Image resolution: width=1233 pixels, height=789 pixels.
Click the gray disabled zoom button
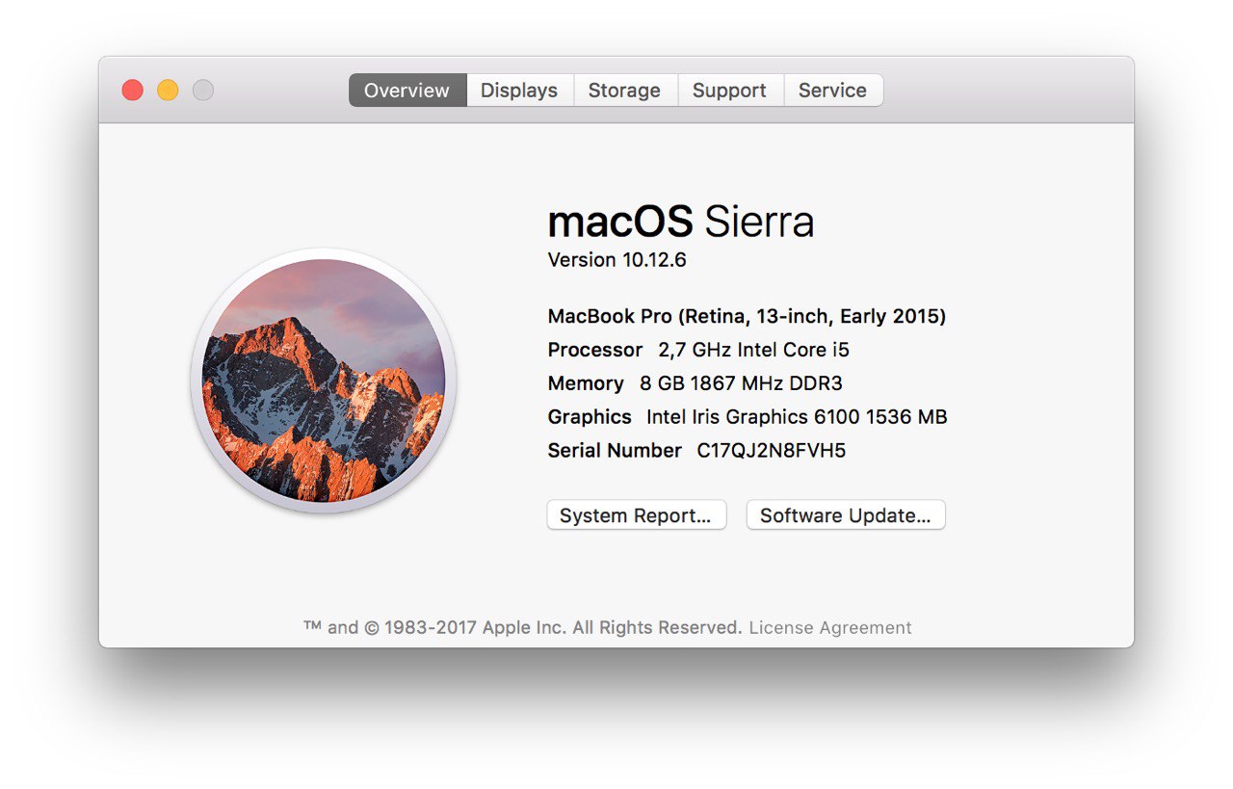point(202,91)
